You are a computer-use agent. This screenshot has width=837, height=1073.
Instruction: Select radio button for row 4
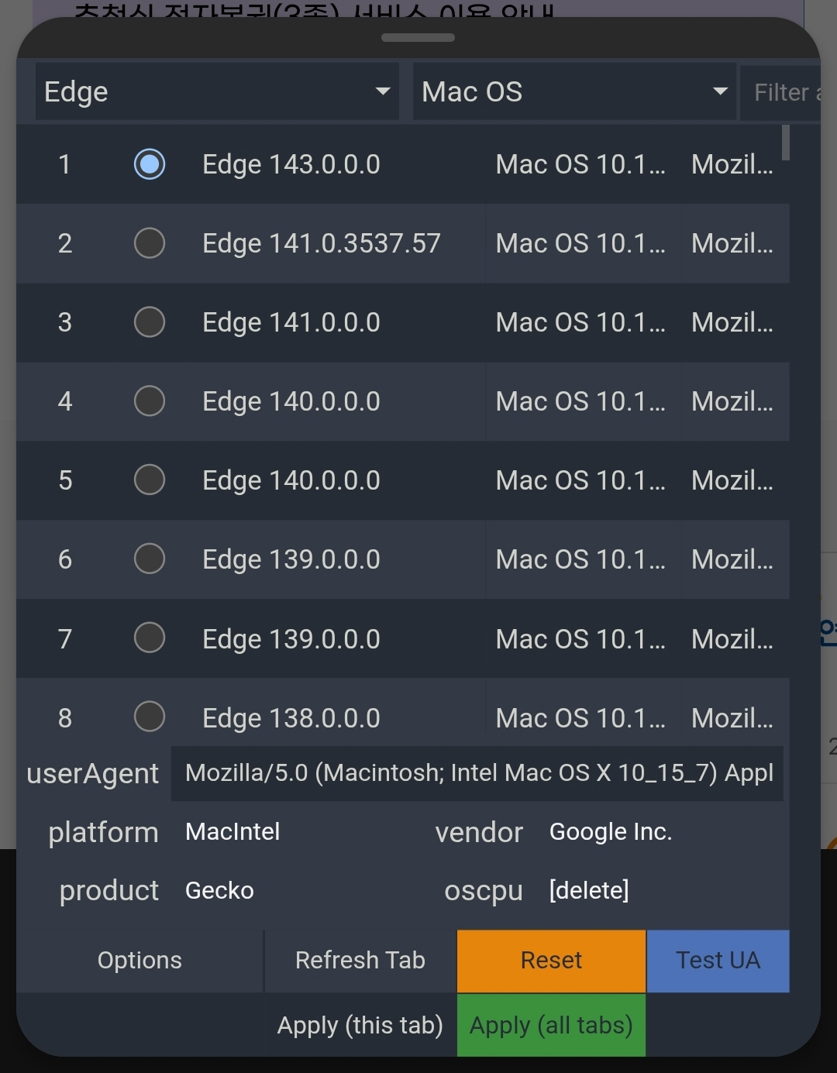150,401
